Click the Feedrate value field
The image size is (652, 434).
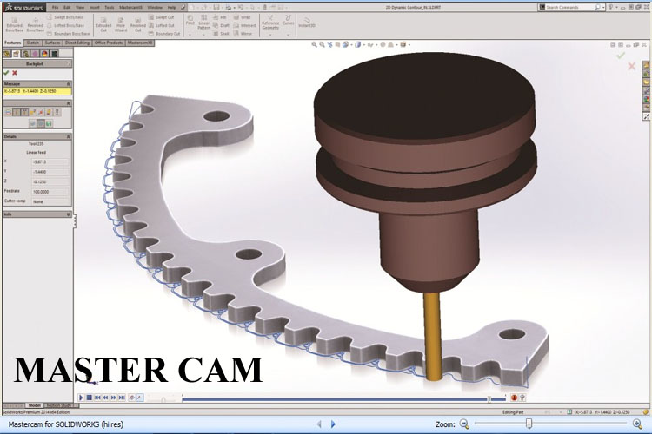(50, 192)
